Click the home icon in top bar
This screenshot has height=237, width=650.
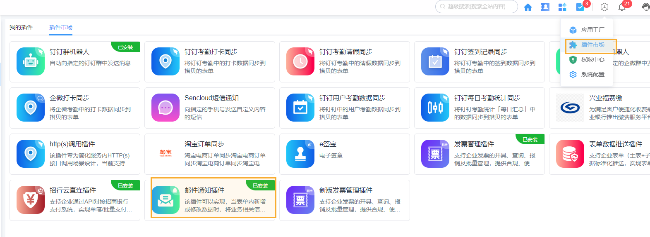[528, 7]
